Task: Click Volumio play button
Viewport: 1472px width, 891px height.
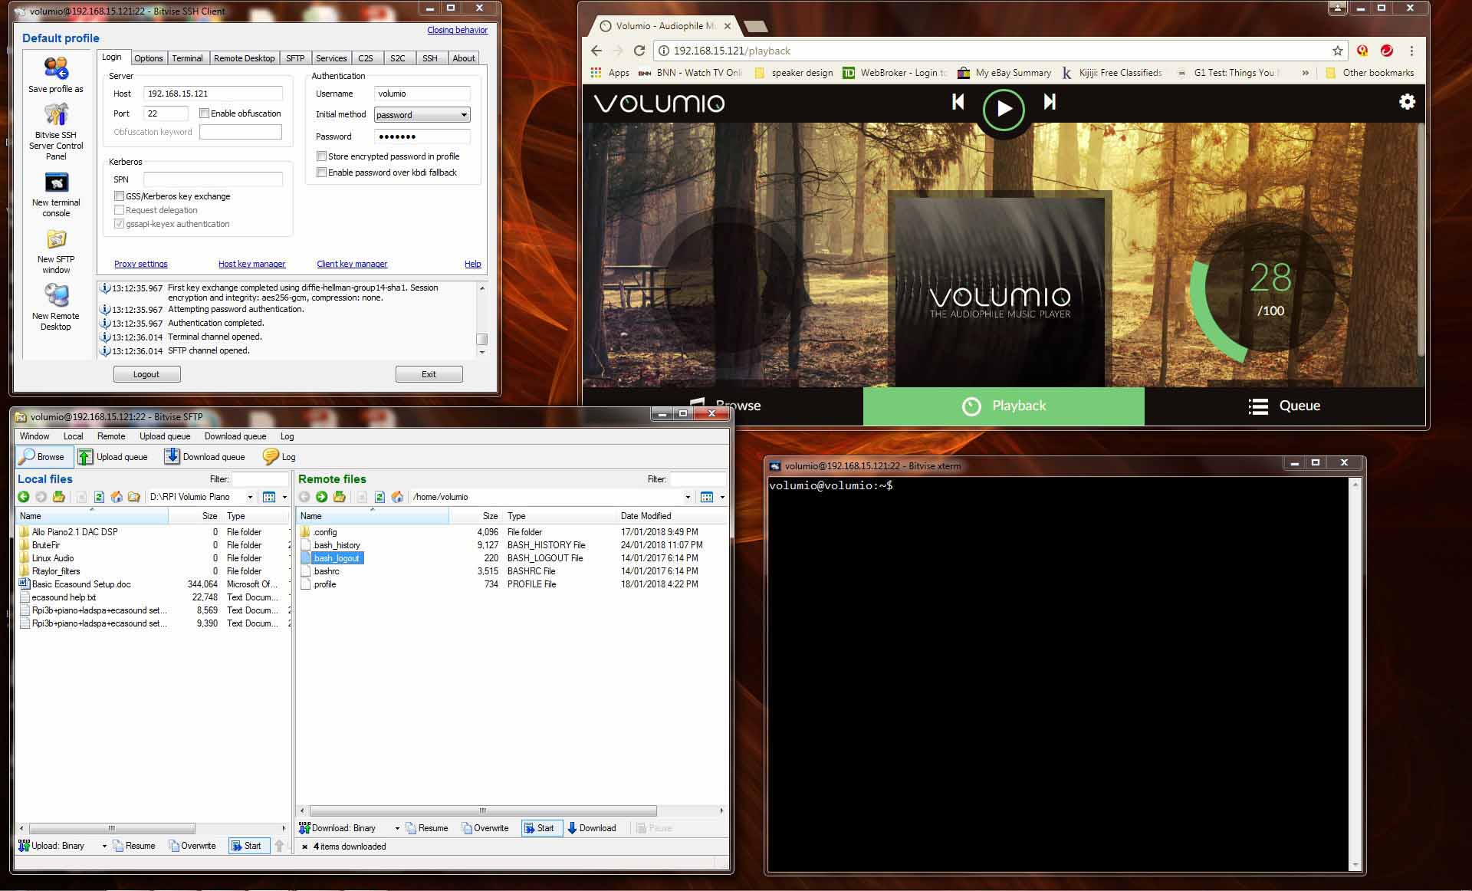Action: (1004, 110)
